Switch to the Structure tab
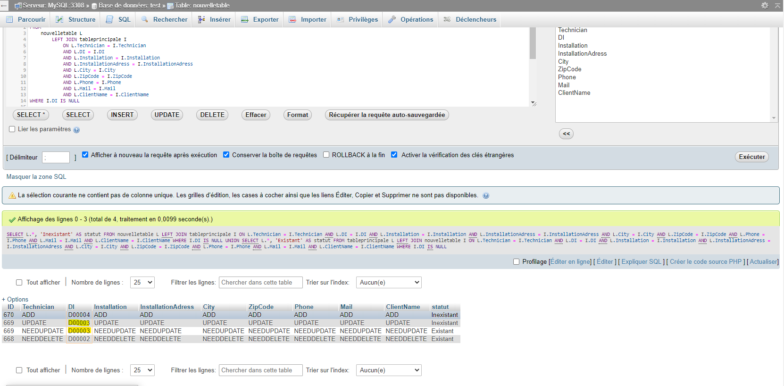The image size is (784, 386). (x=75, y=19)
